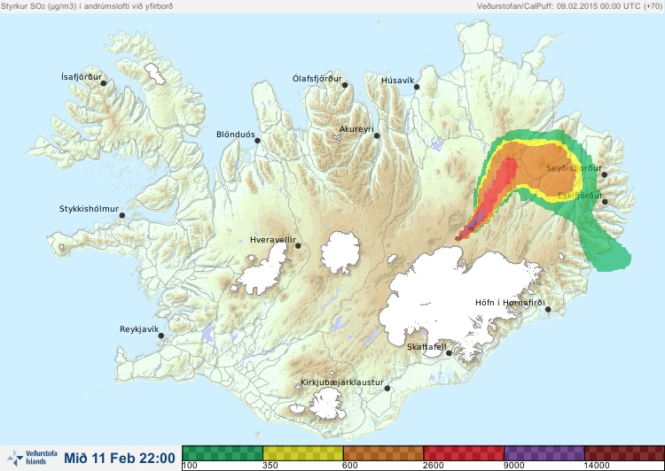Select the green 100 legend swatch

(x=223, y=453)
